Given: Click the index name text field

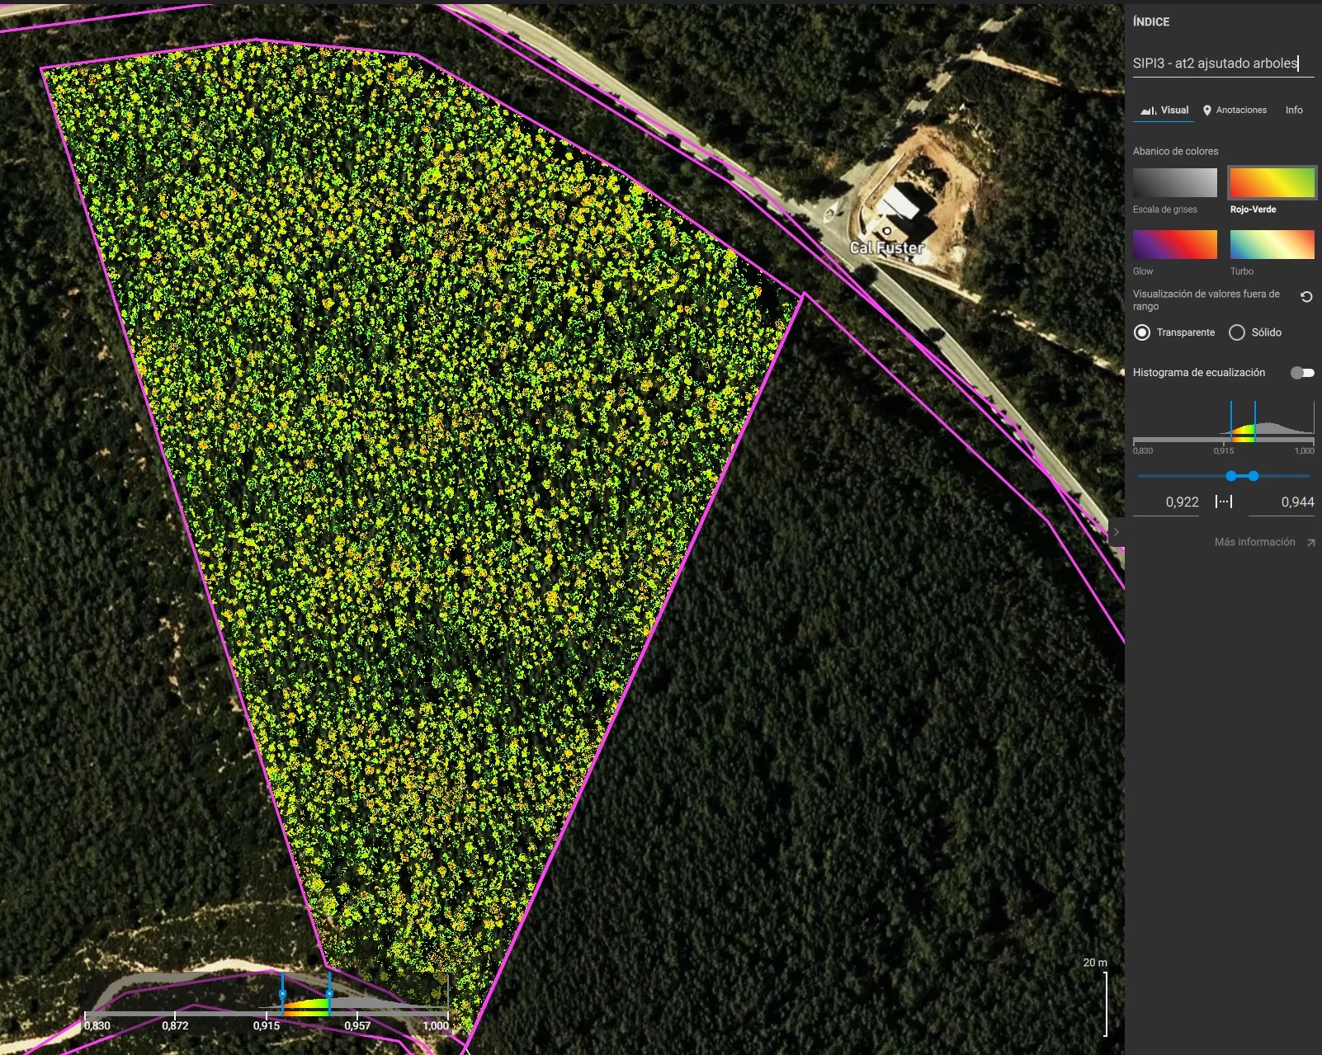Looking at the screenshot, I should click(1222, 64).
